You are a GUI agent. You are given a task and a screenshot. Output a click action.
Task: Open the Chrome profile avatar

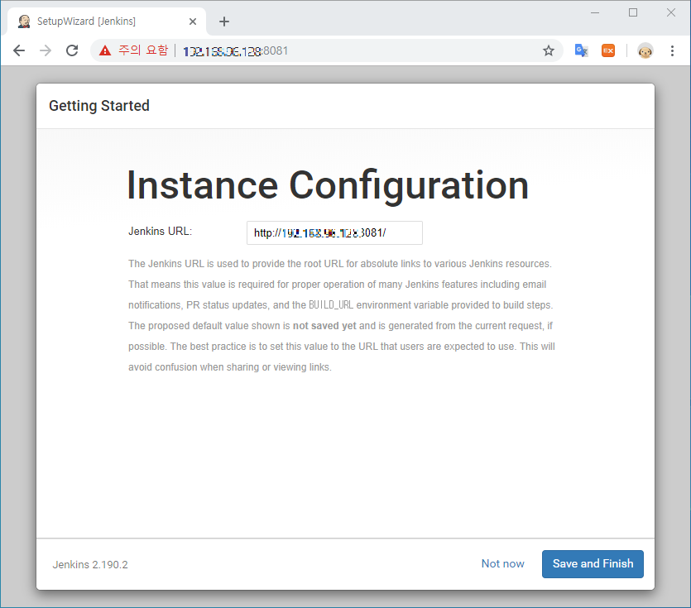[645, 51]
